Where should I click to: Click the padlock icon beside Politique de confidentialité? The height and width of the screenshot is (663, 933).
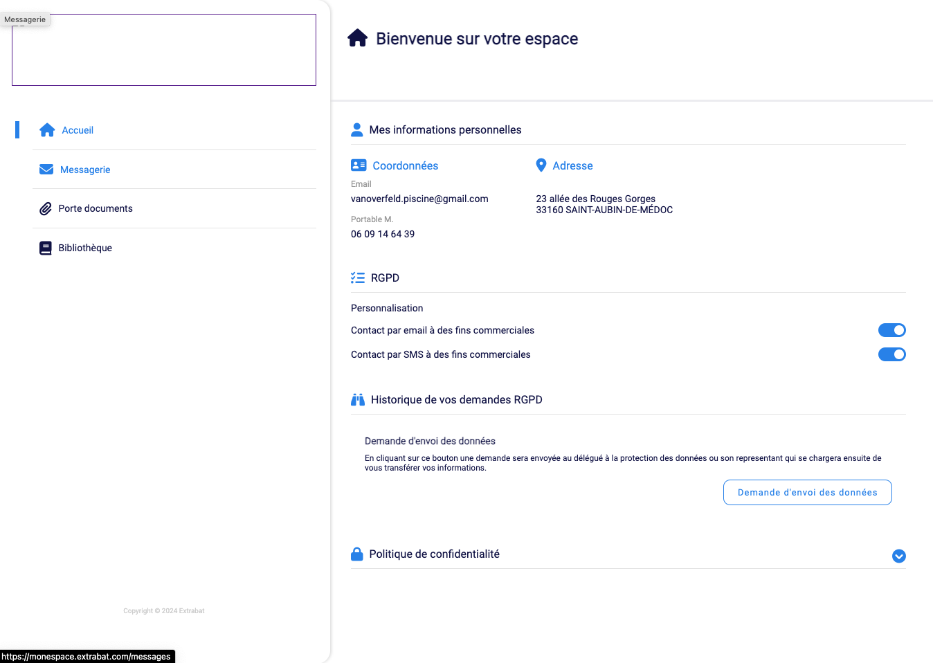[357, 554]
